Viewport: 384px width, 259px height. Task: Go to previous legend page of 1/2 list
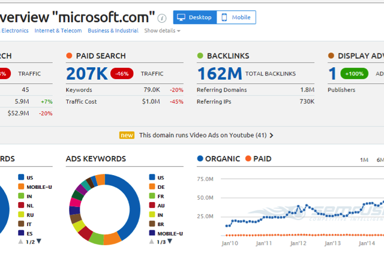(x=20, y=242)
